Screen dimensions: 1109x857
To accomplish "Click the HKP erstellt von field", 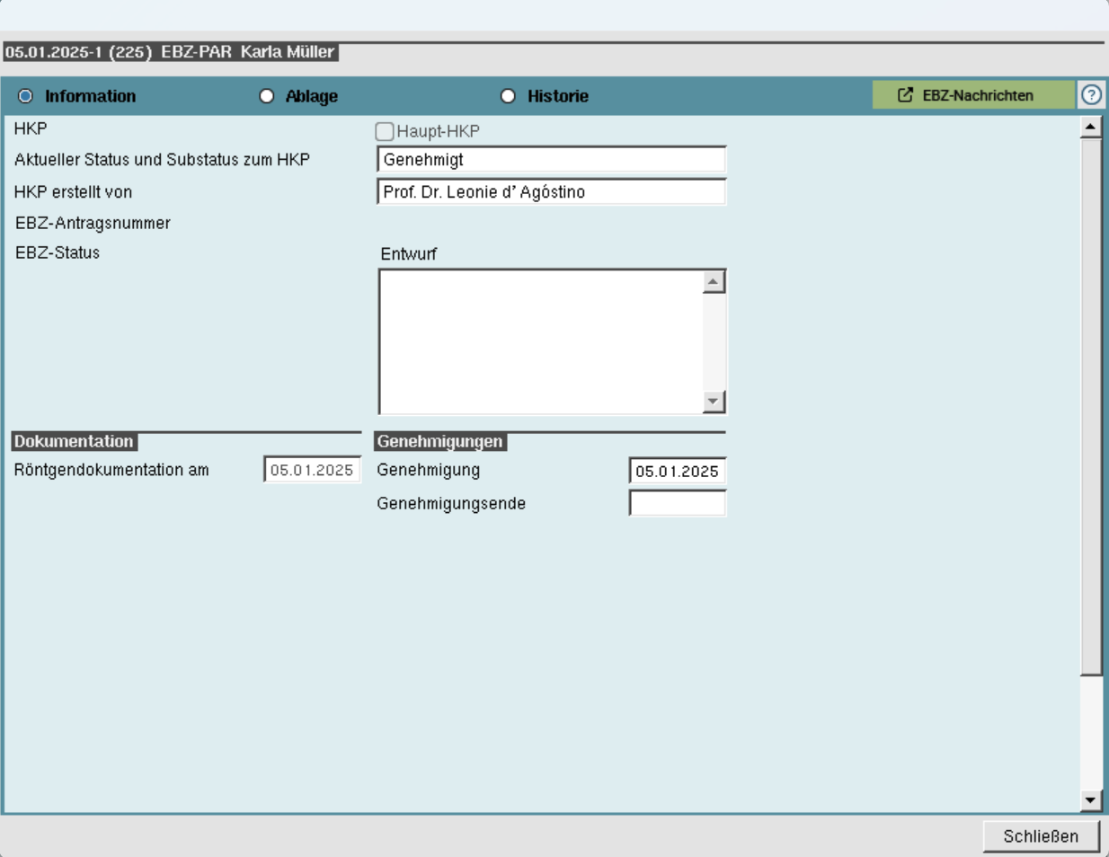I will pyautogui.click(x=551, y=192).
